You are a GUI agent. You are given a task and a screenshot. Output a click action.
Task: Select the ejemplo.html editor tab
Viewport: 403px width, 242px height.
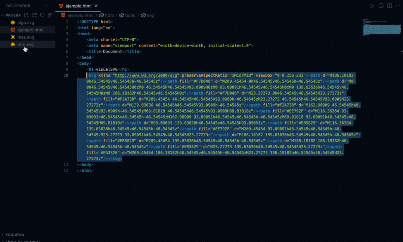point(78,6)
